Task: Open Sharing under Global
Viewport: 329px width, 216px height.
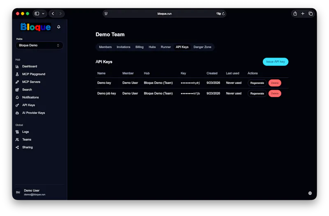Action: pyautogui.click(x=28, y=147)
